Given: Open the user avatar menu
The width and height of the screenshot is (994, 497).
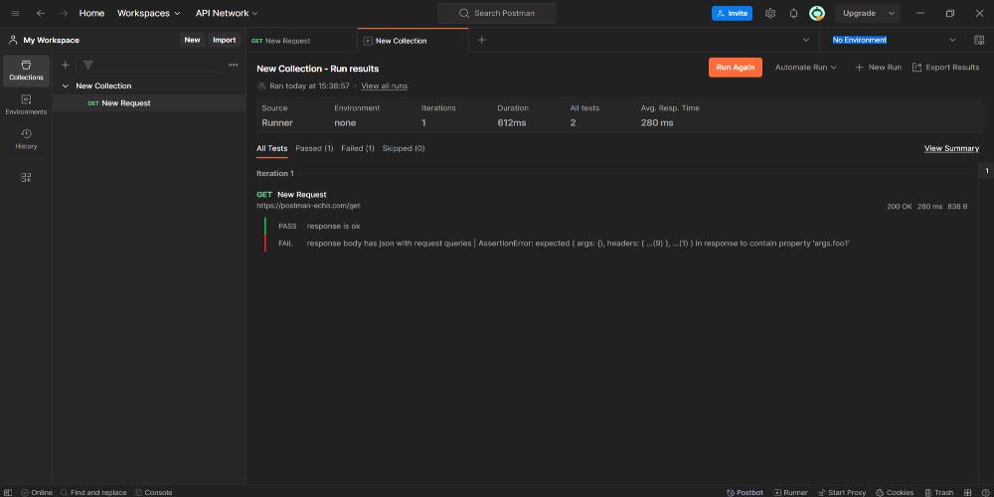Looking at the screenshot, I should 817,13.
